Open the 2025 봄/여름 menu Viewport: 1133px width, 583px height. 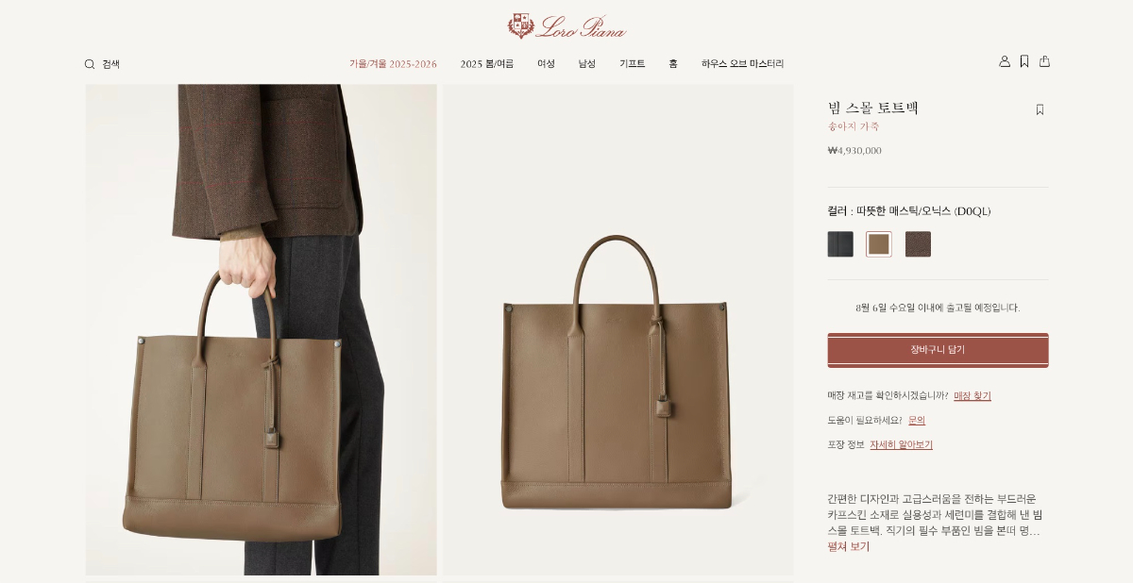pyautogui.click(x=487, y=64)
